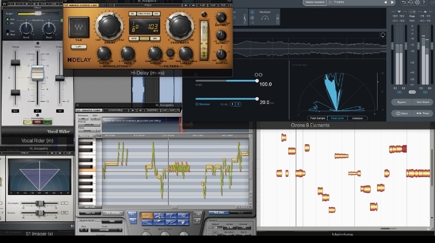435x243 pixels.
Task: Toggle the Maximizer module power icon
Action: pyautogui.click(x=252, y=12)
